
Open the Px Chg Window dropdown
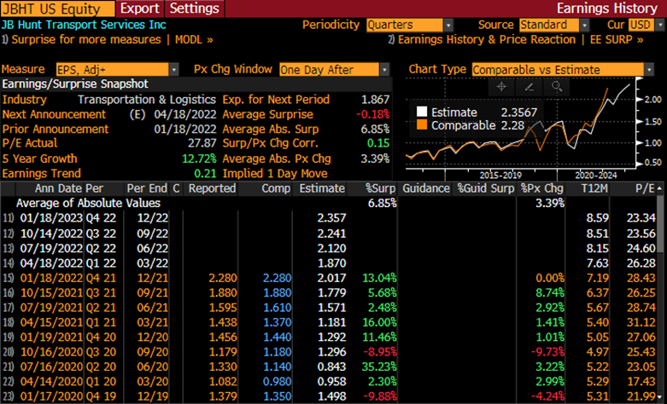point(334,70)
